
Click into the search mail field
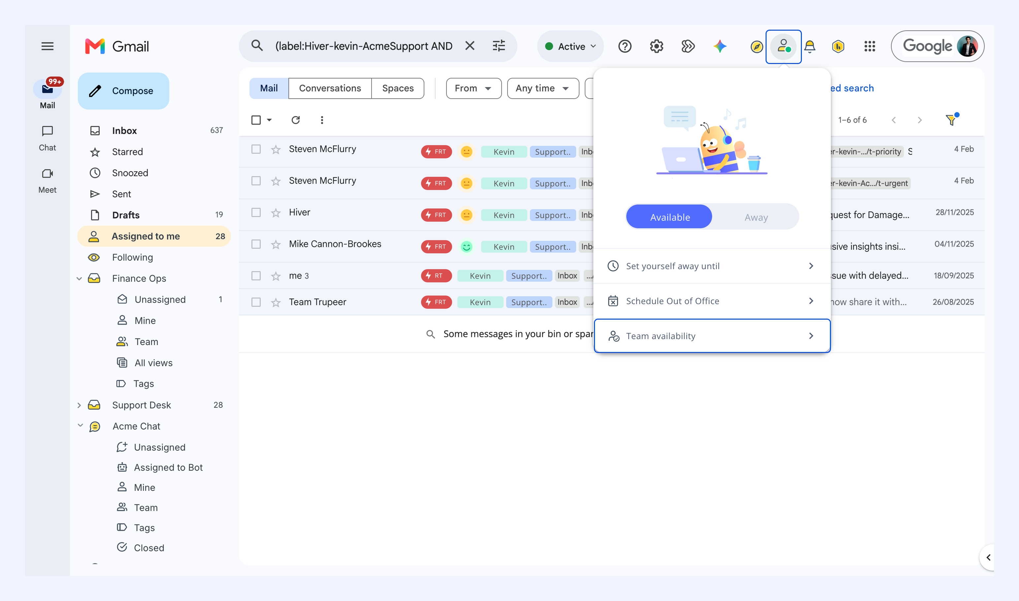pyautogui.click(x=363, y=46)
